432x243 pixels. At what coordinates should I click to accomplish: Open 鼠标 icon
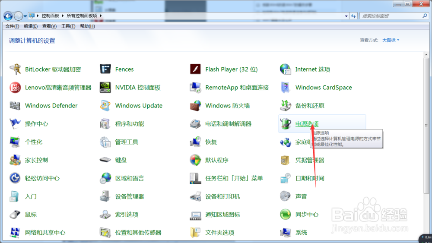[15, 215]
